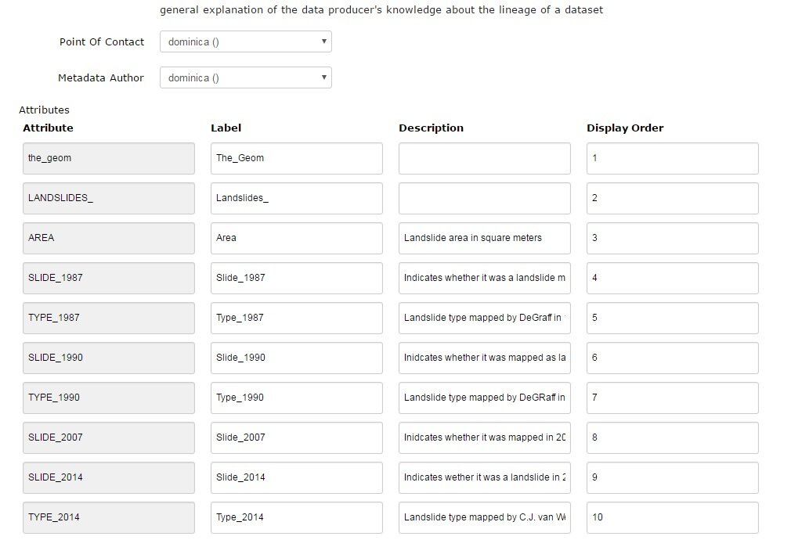This screenshot has height=540, width=791.
Task: Click the Slide_1987 label input
Action: 296,278
